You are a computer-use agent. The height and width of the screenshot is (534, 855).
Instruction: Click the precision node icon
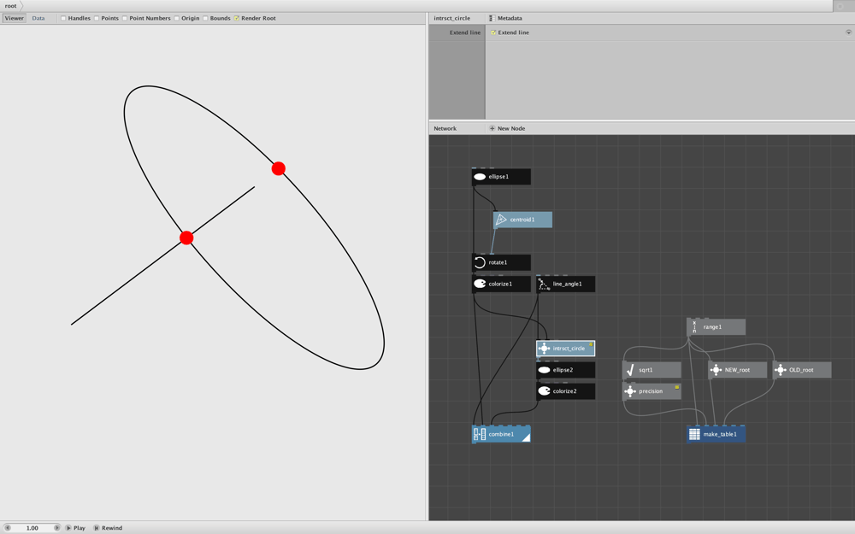click(x=630, y=391)
